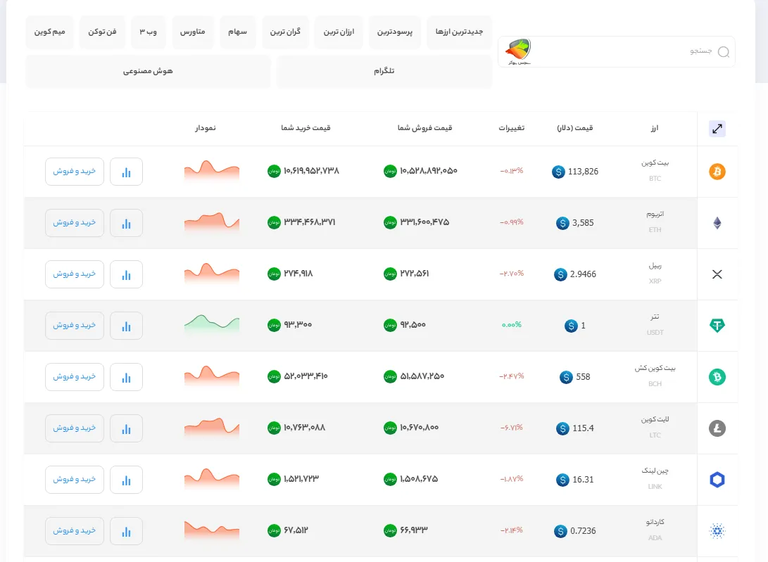Expand table with the fullscreen arrows icon
This screenshot has width=768, height=562.
717,129
